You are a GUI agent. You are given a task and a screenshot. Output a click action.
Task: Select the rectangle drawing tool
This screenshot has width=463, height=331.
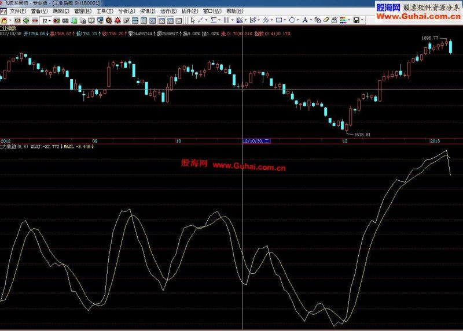[279, 20]
